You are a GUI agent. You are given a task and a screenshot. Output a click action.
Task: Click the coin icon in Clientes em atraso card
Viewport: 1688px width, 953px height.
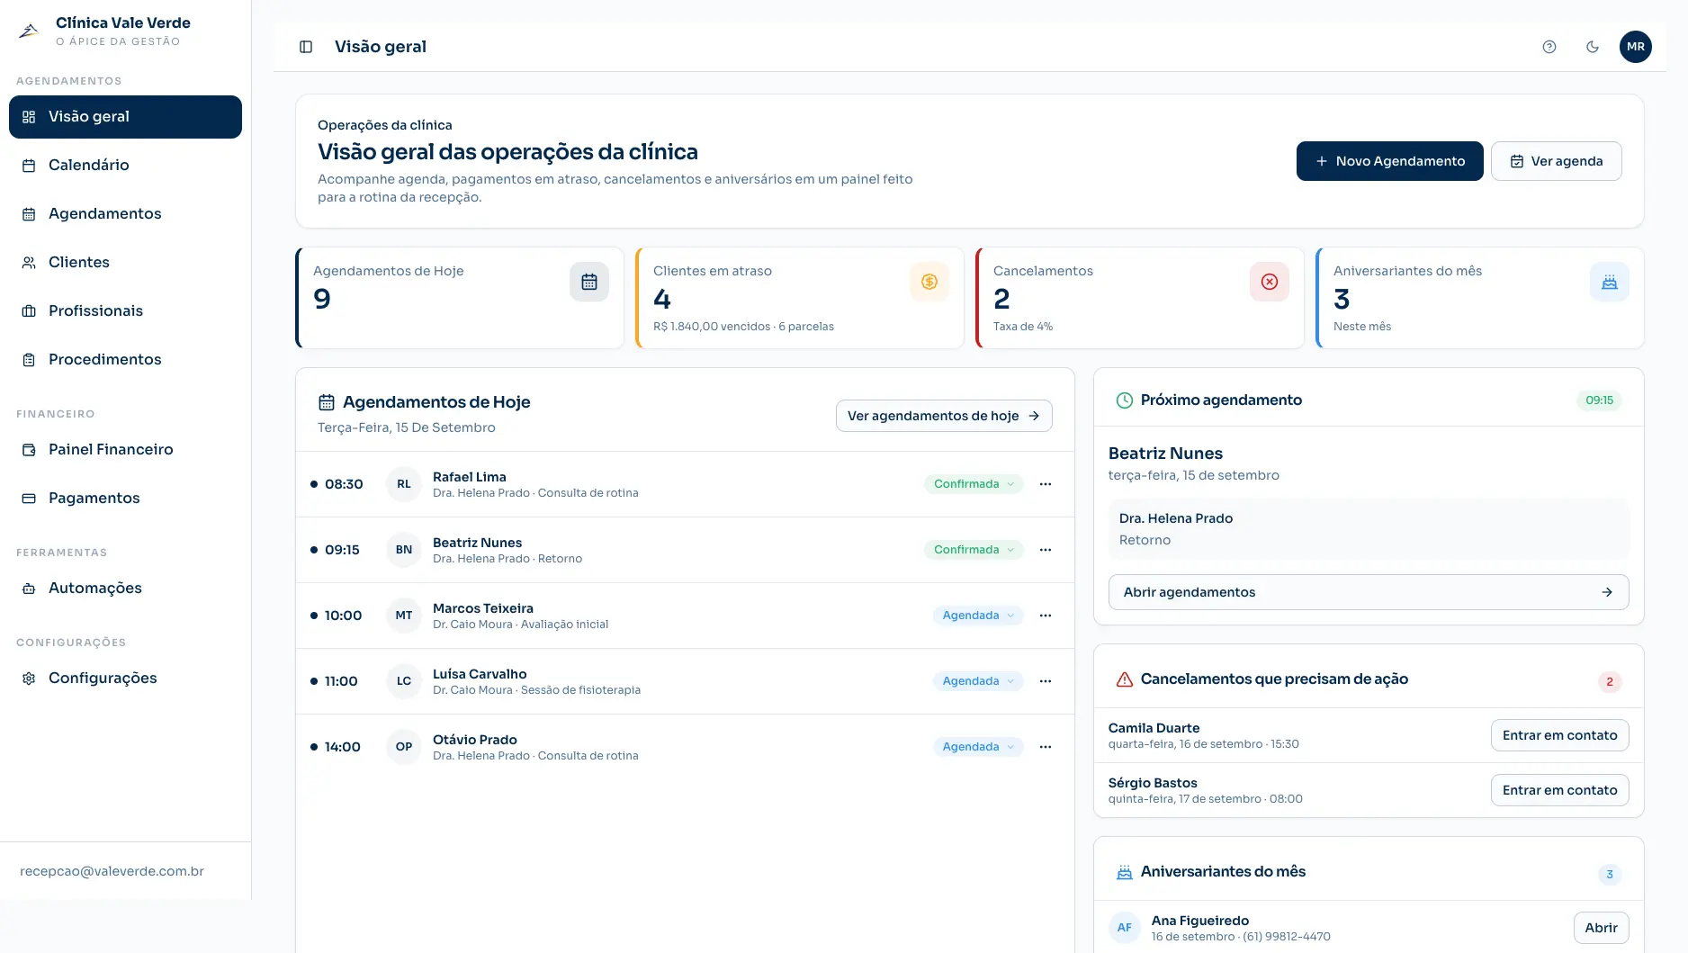coord(929,282)
